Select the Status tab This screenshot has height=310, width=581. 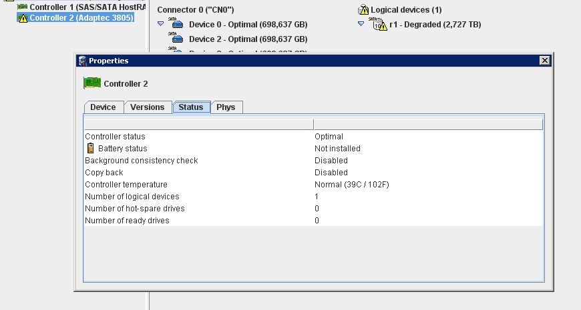click(191, 107)
